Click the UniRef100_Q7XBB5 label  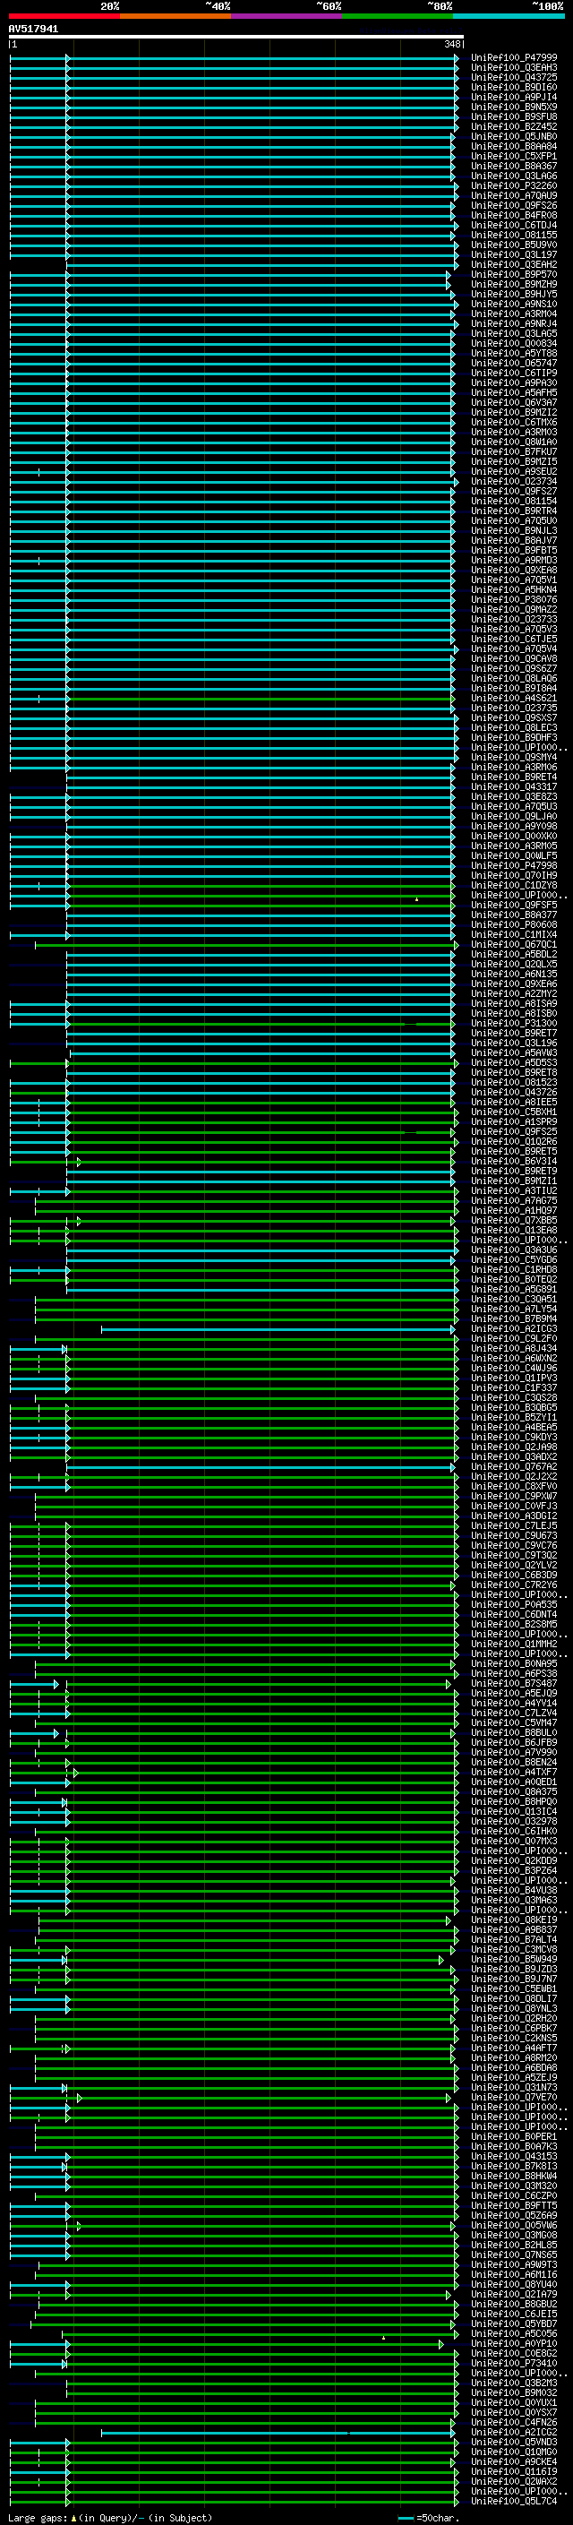coord(514,1220)
